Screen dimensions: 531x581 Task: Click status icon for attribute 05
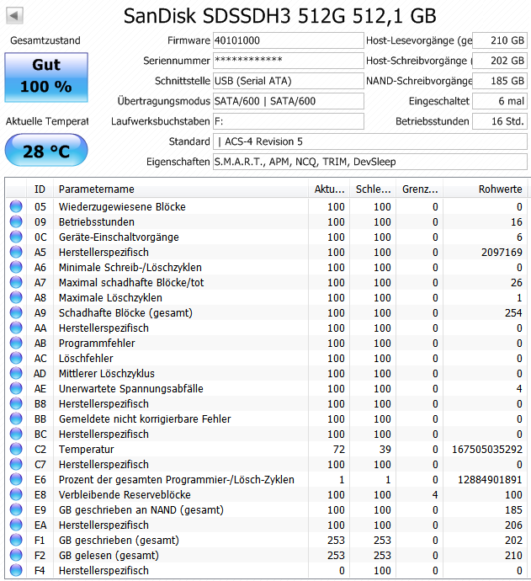[x=16, y=206]
